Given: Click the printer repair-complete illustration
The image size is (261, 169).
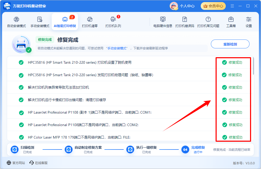Looking at the screenshot, I should coord(22,44).
